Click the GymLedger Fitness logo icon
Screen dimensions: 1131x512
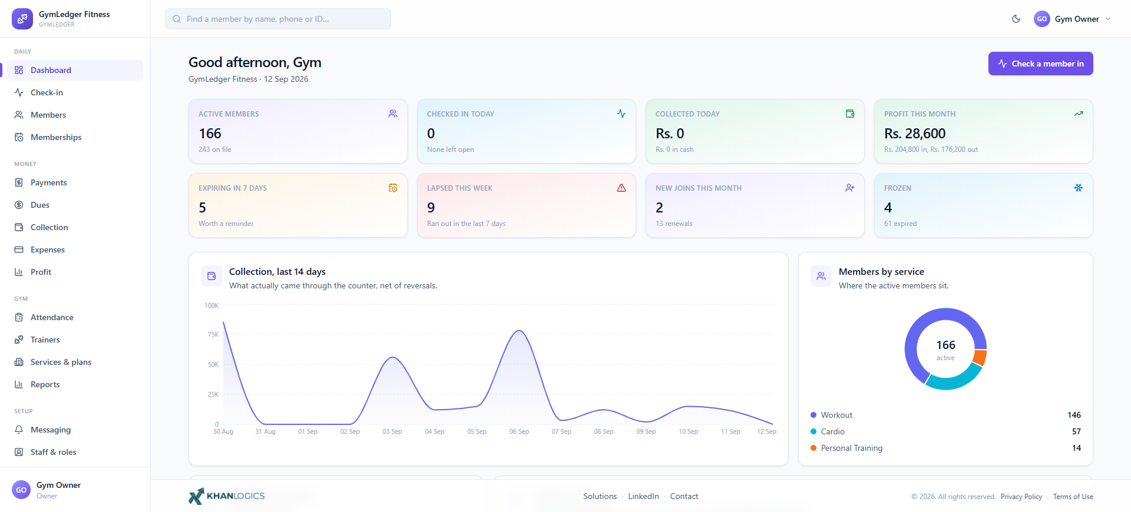(x=22, y=19)
